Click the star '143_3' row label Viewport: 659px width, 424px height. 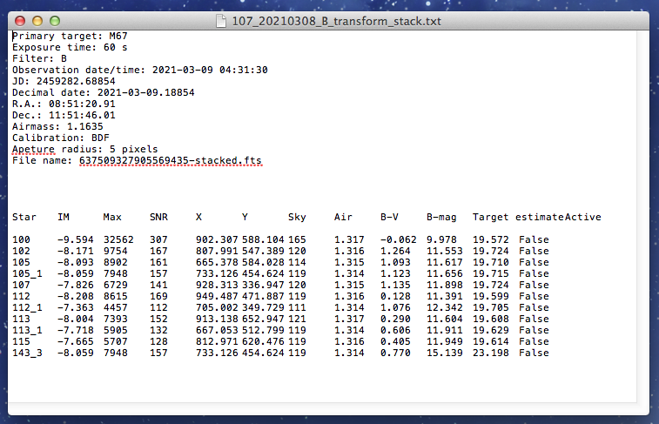(x=25, y=353)
